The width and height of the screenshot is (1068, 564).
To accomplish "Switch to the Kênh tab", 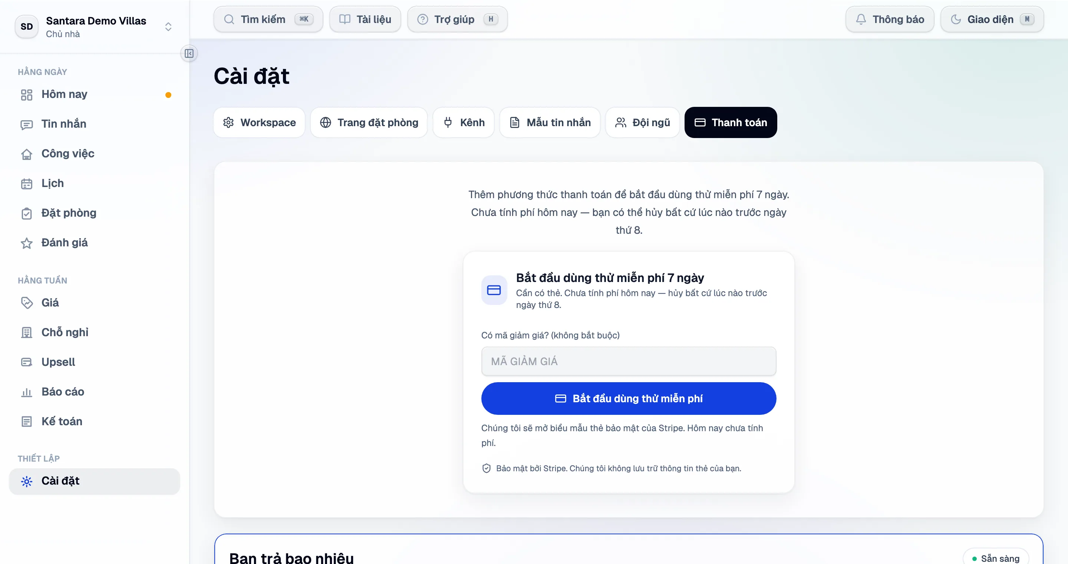I will pos(464,122).
